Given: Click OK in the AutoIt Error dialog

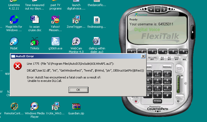Looking at the screenshot, I should tap(78, 90).
